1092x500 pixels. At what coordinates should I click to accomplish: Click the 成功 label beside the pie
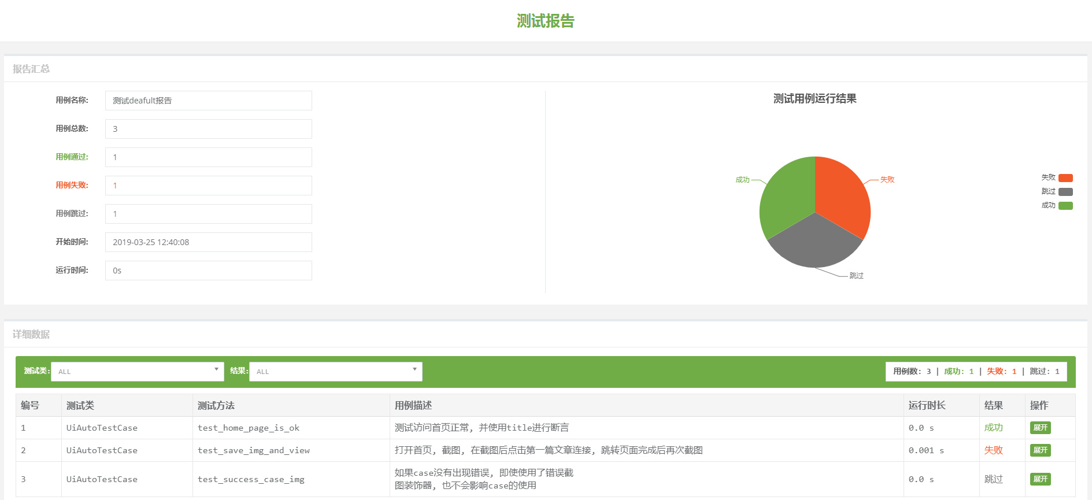coord(743,180)
